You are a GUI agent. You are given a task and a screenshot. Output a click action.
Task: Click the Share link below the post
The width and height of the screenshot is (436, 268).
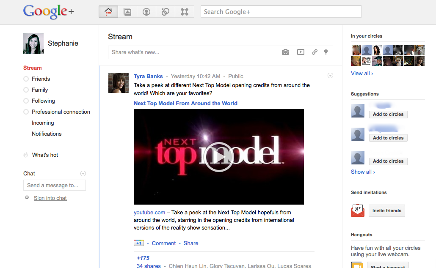click(x=191, y=243)
